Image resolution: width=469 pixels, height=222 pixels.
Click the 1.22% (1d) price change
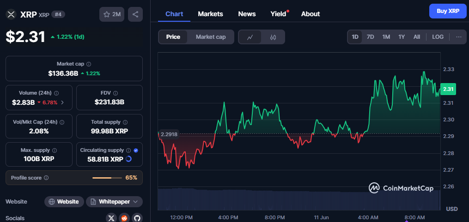(67, 37)
